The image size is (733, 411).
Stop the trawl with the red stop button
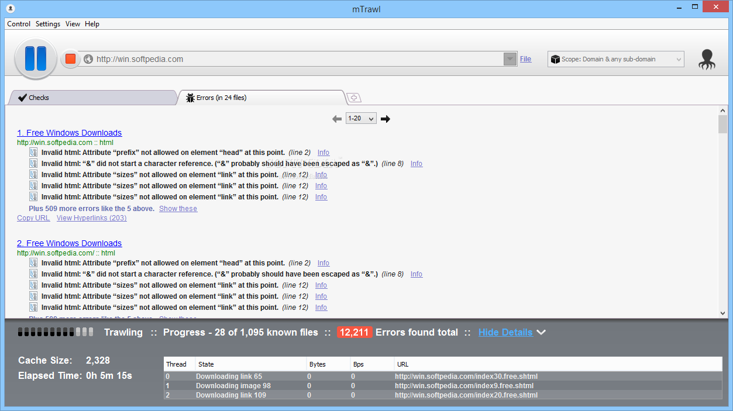[70, 59]
